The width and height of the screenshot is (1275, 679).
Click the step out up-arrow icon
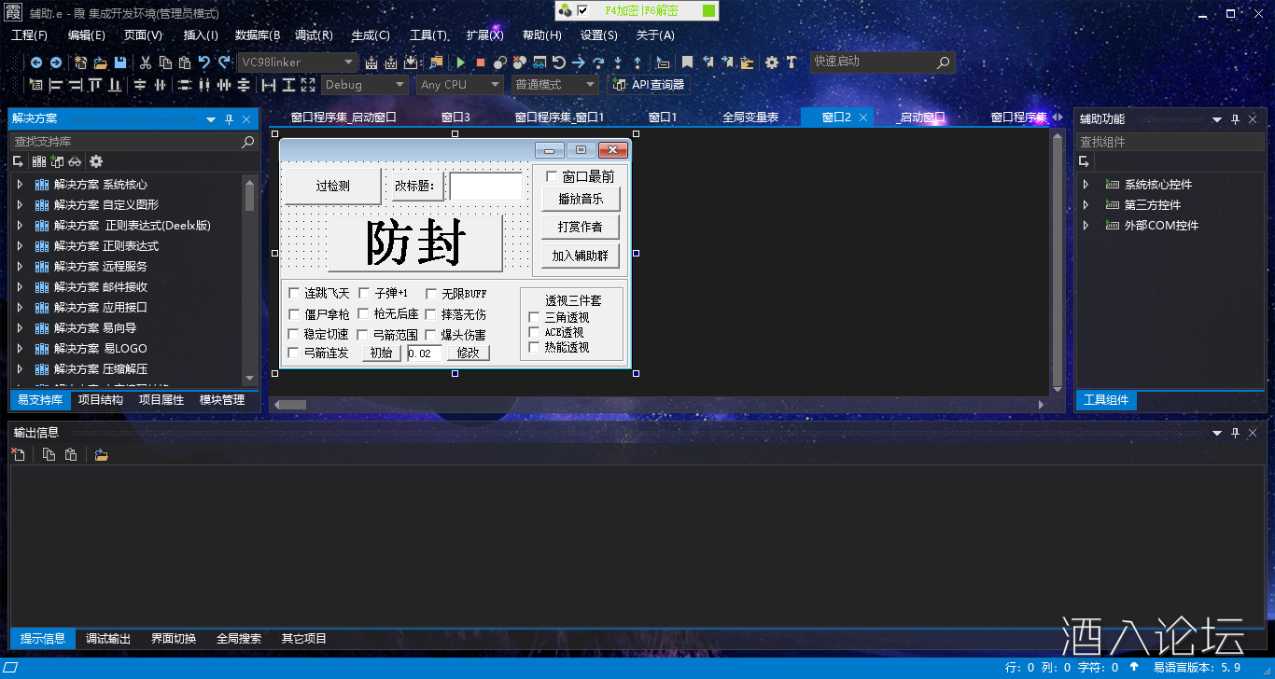tap(637, 62)
